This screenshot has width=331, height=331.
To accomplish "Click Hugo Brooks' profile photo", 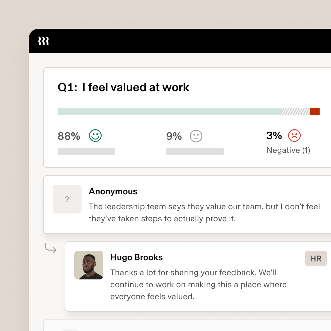I will click(89, 265).
